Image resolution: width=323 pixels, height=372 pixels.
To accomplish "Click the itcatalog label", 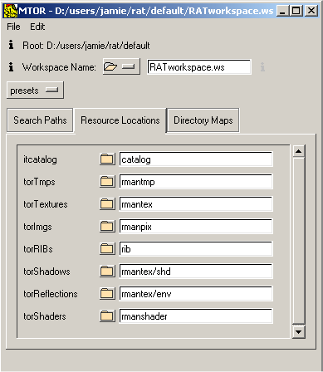I will point(40,159).
